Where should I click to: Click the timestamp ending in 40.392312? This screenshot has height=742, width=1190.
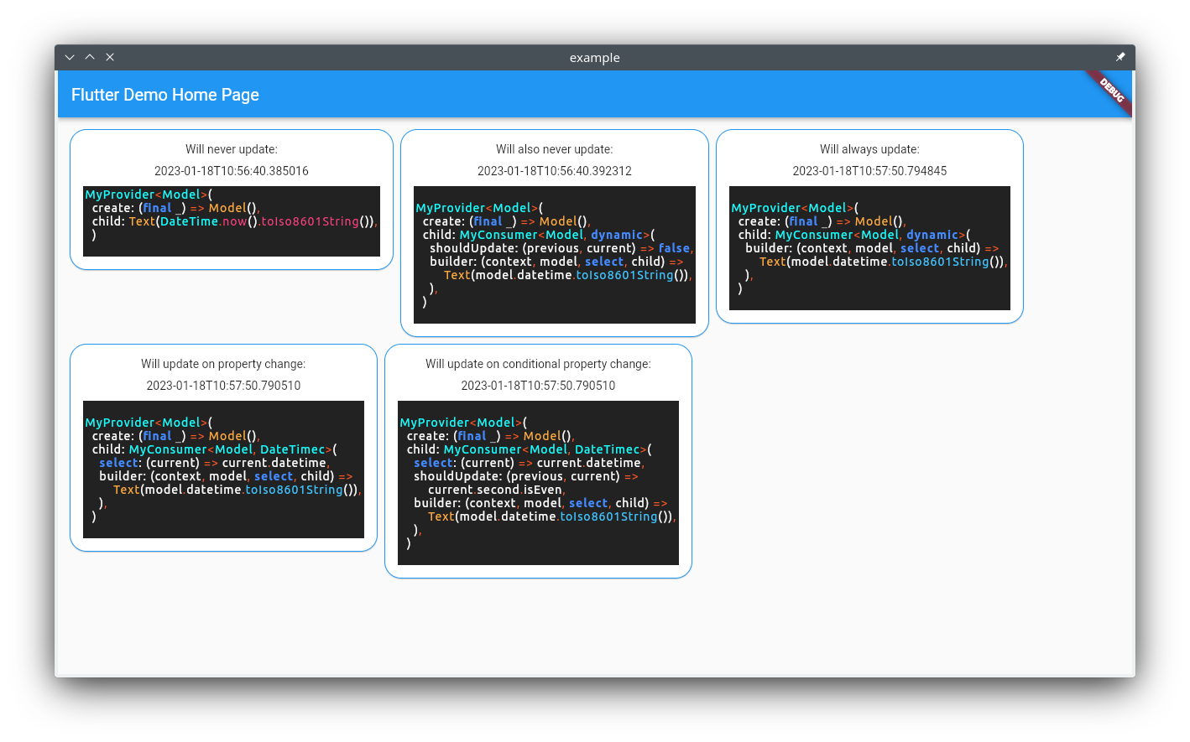(554, 171)
